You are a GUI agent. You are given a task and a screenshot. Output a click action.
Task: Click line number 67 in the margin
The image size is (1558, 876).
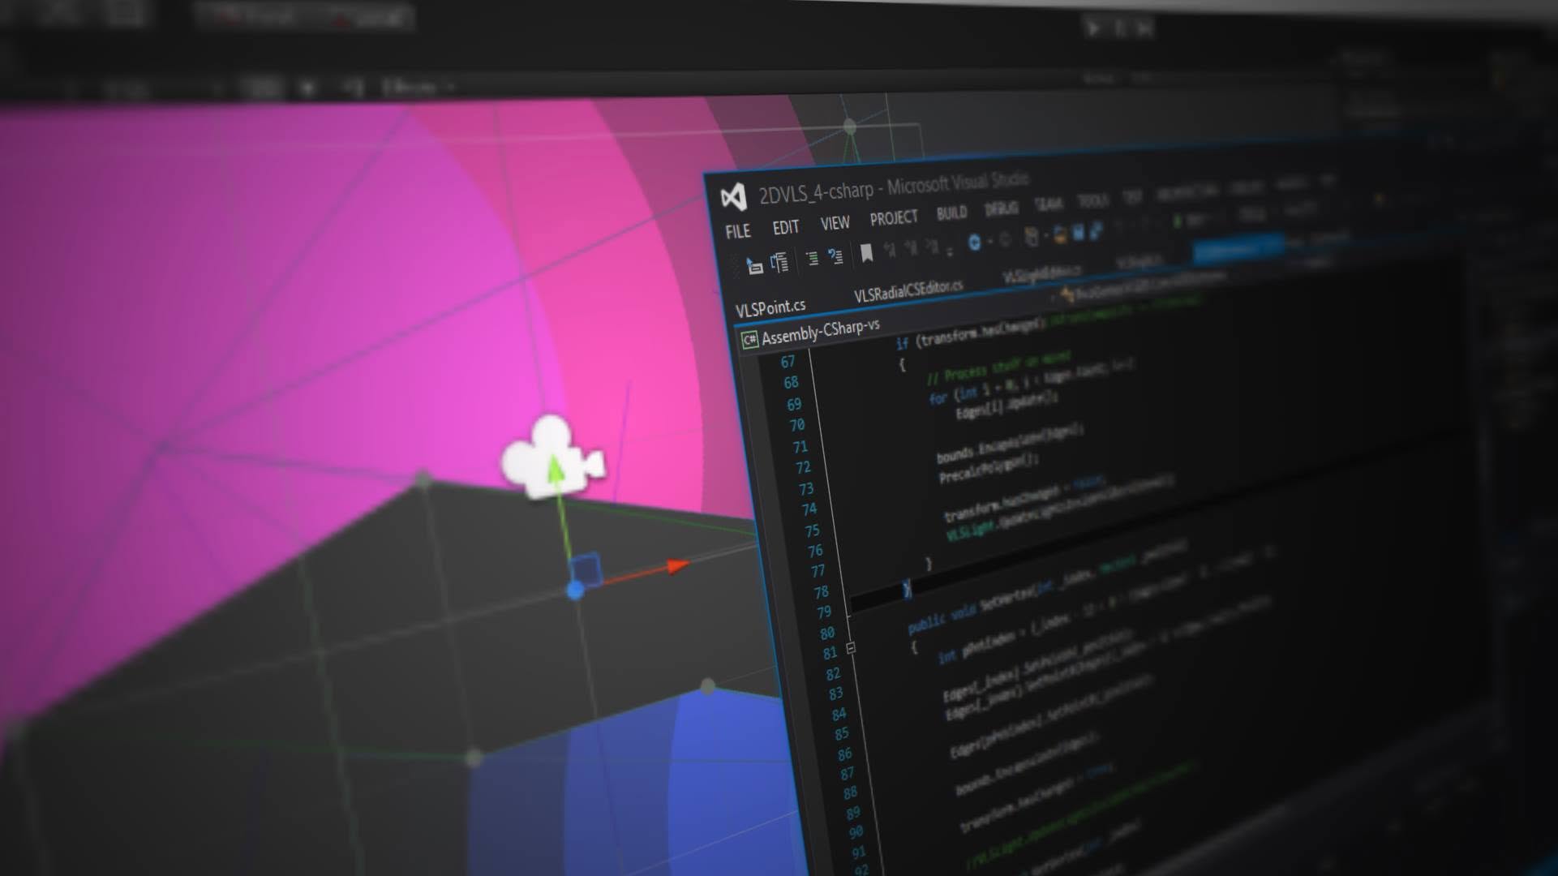pos(788,362)
